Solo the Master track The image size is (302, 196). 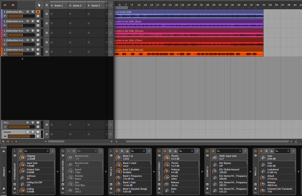(33, 132)
